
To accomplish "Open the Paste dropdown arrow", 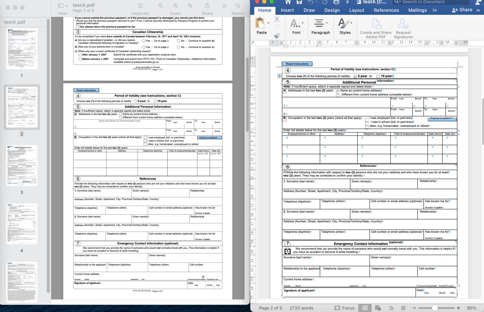I will (x=268, y=23).
